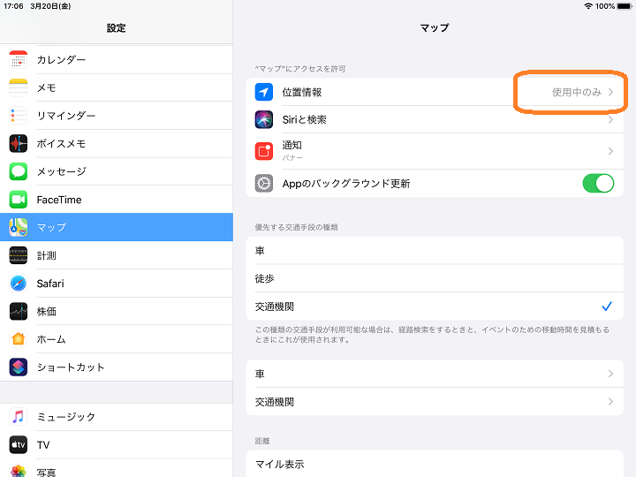636x477 pixels.
Task: Tap the Shortcuts (ショートカット) icon
Action: tap(19, 367)
